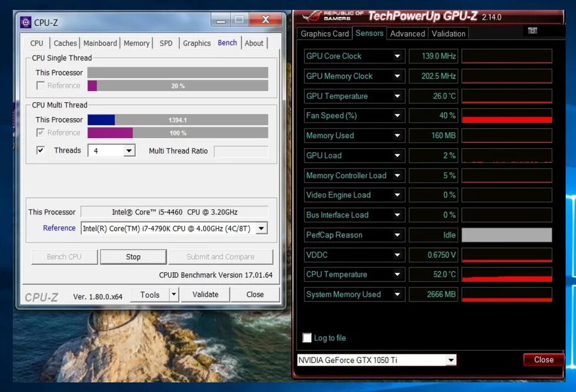Click the Single Thread Reference 20% bar
The width and height of the screenshot is (576, 392).
[178, 86]
